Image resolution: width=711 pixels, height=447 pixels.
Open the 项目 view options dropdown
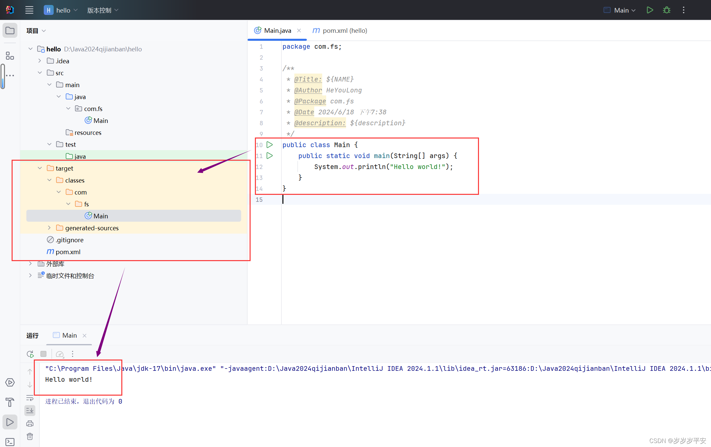coord(36,31)
